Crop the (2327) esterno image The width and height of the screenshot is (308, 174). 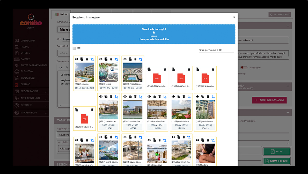(92, 59)
